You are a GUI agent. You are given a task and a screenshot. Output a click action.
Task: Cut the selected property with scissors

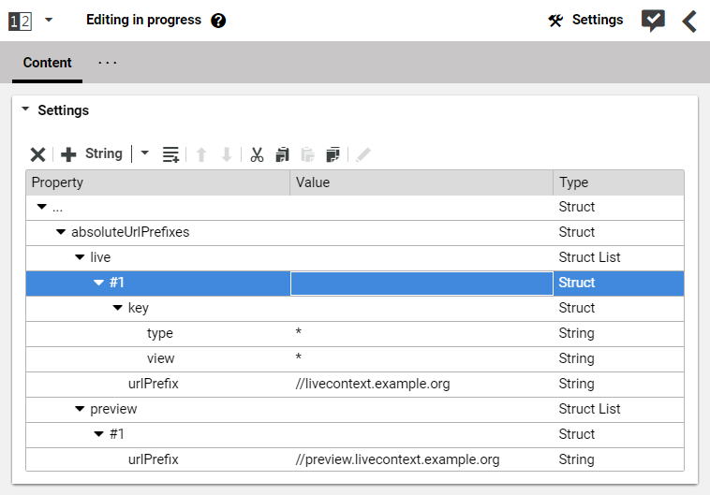257,154
